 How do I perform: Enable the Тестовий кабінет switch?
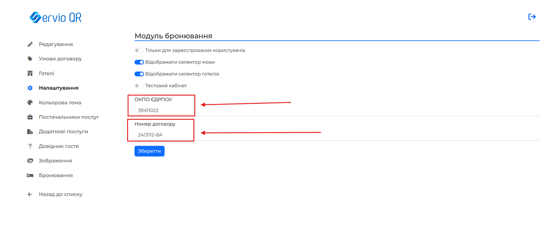(139, 86)
